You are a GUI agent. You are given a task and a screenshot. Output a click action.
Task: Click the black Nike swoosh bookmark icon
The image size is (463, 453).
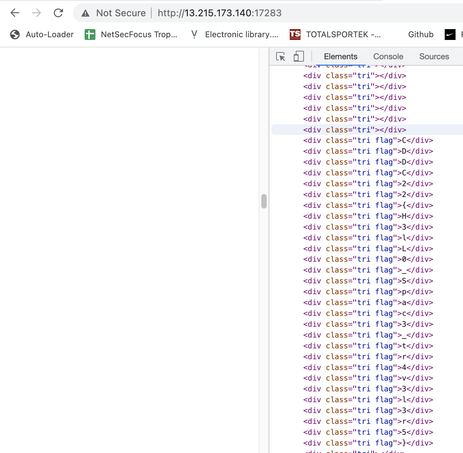coord(450,35)
